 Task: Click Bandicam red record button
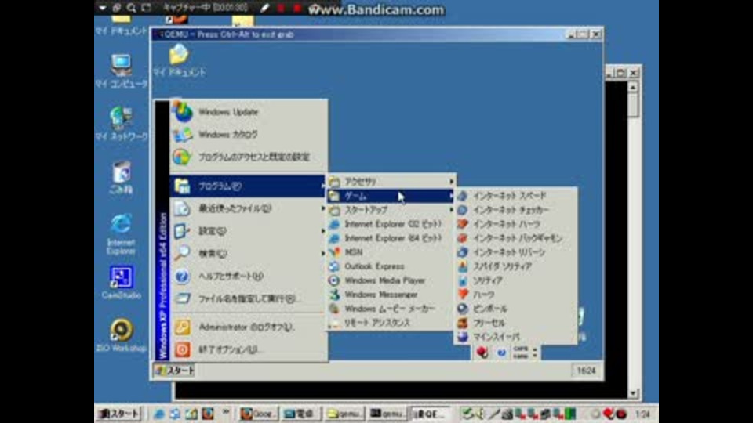(297, 8)
